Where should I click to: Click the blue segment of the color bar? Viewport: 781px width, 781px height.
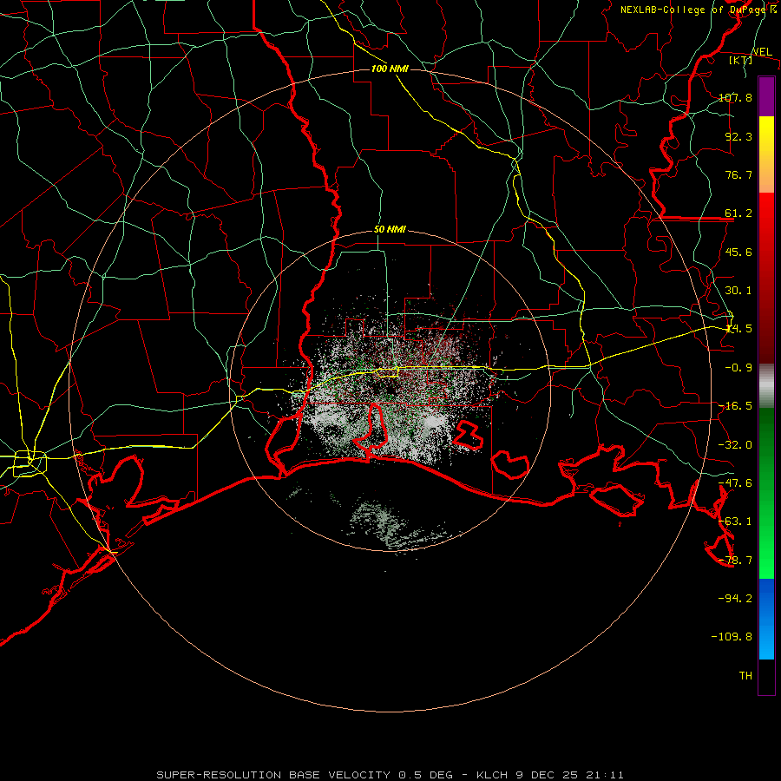[x=766, y=619]
